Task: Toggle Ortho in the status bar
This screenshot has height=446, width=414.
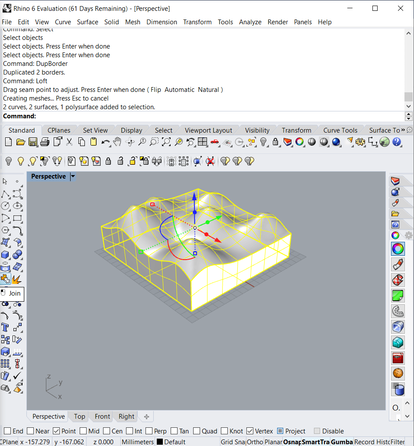Action: pyautogui.click(x=255, y=442)
